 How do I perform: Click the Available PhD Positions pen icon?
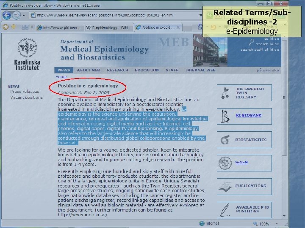click(x=225, y=210)
